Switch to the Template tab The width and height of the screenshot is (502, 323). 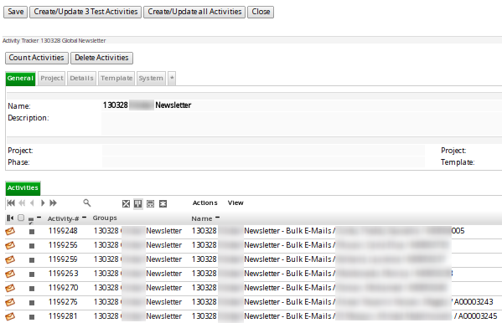tap(116, 79)
